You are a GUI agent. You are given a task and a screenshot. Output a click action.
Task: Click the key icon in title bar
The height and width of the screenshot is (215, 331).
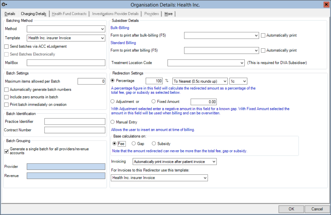click(x=4, y=4)
